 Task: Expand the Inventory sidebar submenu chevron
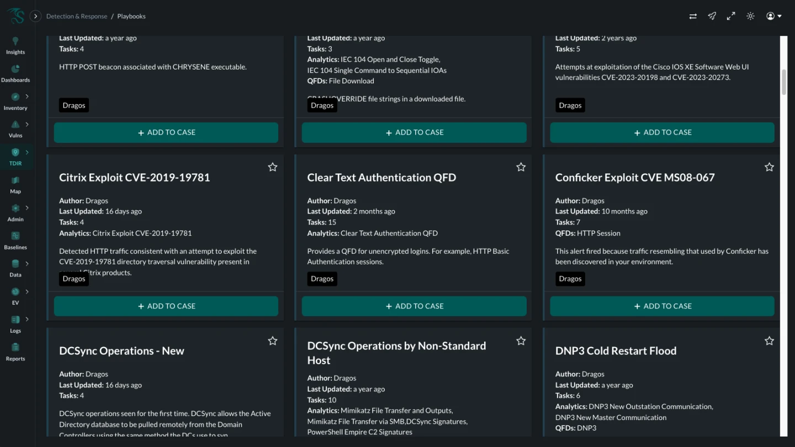tap(27, 97)
